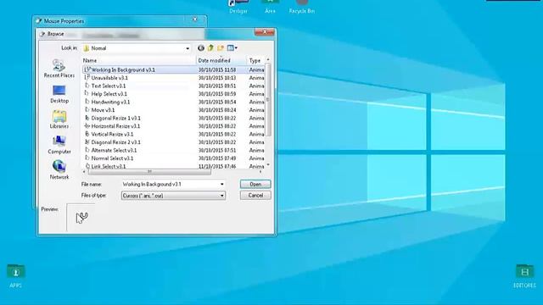This screenshot has width=543, height=305.
Task: Select Diagonal Resize 1 v3.1 file
Action: click(116, 118)
